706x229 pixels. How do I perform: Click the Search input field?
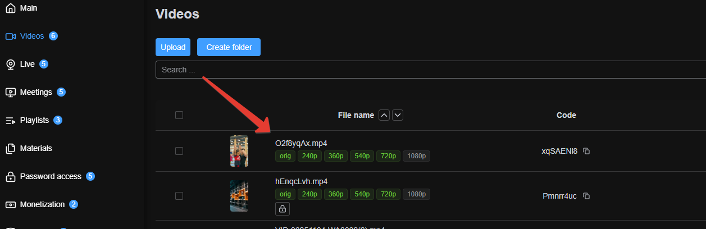pyautogui.click(x=431, y=70)
